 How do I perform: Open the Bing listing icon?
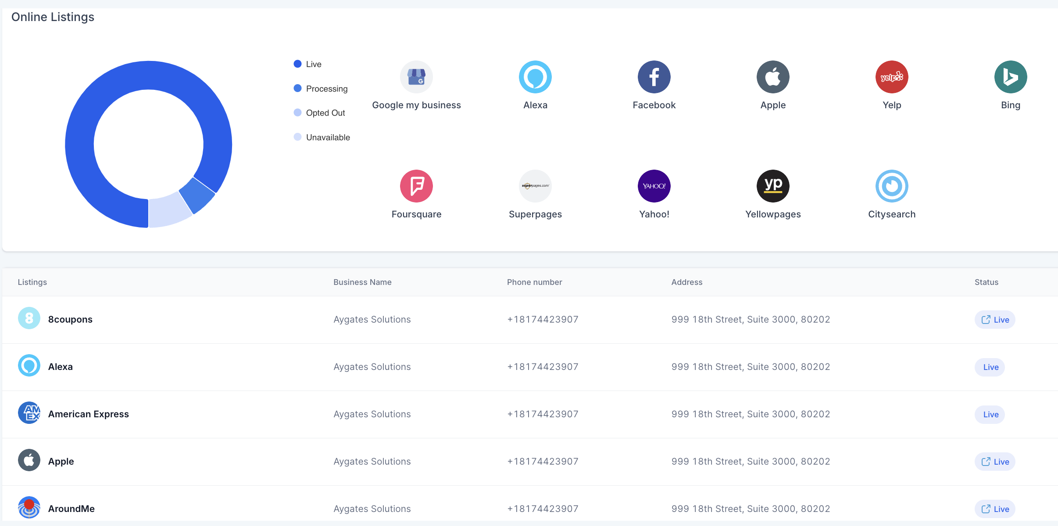(1011, 77)
